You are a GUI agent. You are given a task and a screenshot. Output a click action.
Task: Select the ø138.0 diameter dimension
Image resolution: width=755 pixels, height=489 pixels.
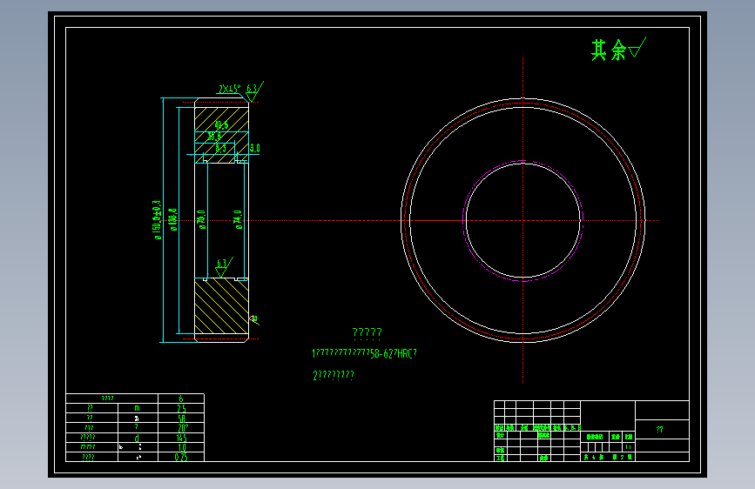173,220
